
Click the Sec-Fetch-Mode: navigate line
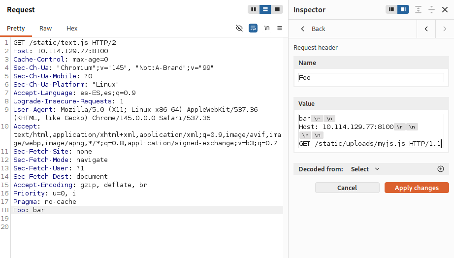[x=60, y=160]
